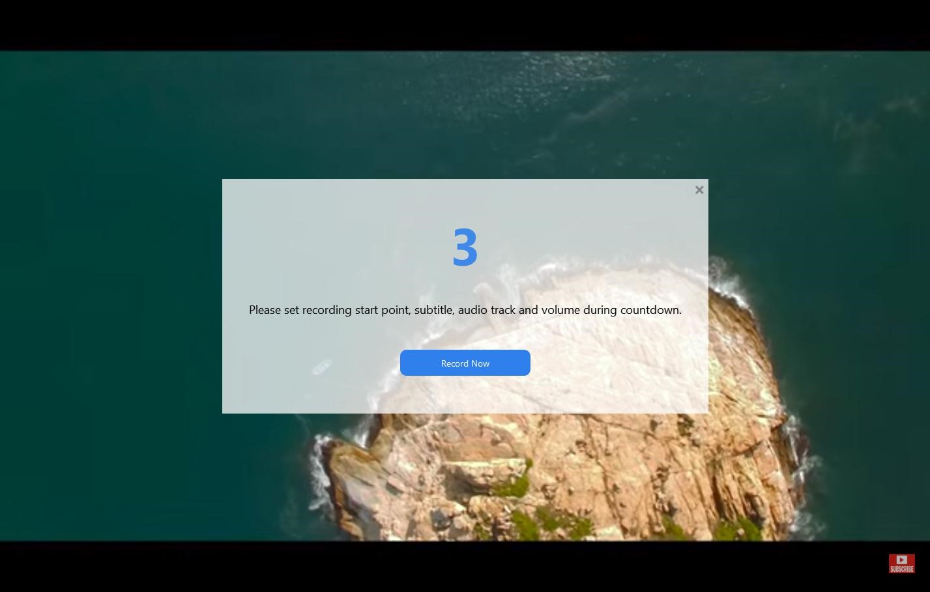This screenshot has width=930, height=592.
Task: Click the word "set" in the message
Action: (x=291, y=310)
